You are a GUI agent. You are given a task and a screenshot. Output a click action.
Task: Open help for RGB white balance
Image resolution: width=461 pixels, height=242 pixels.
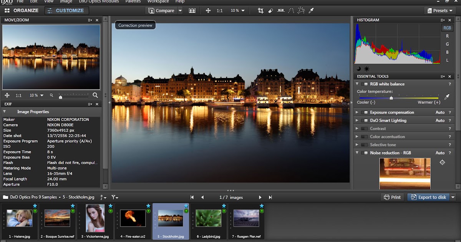click(x=450, y=84)
